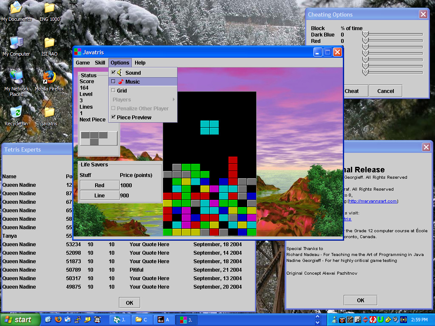Click the 'Pitiful' quote in Tetris Experts
This screenshot has height=326, width=435.
(136, 270)
